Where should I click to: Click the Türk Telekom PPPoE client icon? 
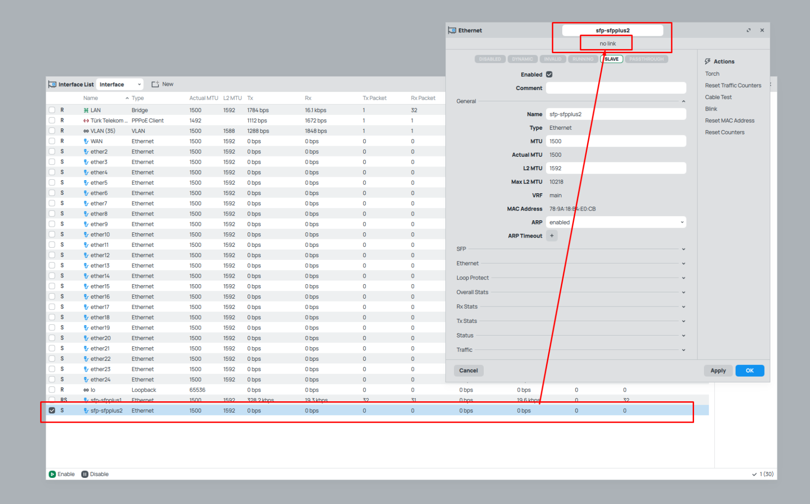86,120
